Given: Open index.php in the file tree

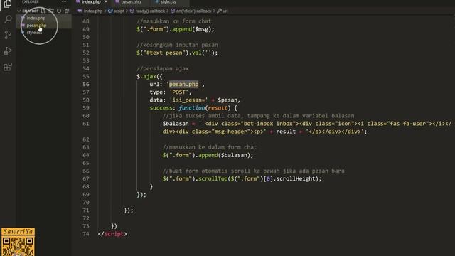Looking at the screenshot, I should tap(36, 18).
